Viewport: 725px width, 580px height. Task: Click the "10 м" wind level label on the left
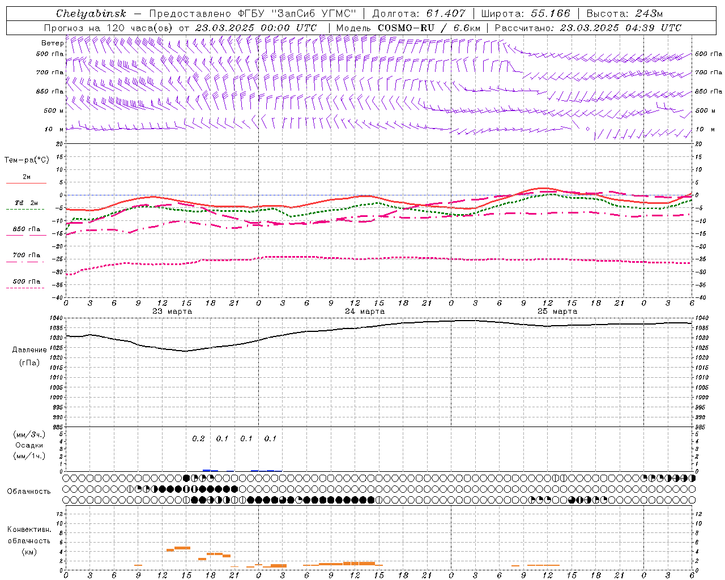point(55,129)
